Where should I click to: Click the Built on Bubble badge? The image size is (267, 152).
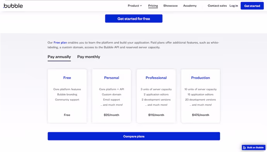click(253, 147)
